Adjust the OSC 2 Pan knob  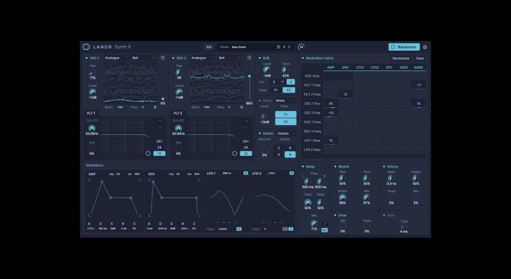(179, 72)
